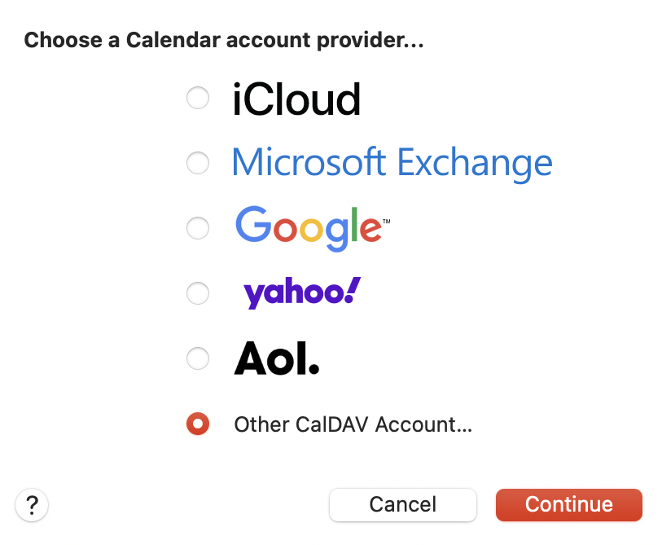
Task: Select the yahoo! radio button
Action: coord(198,293)
